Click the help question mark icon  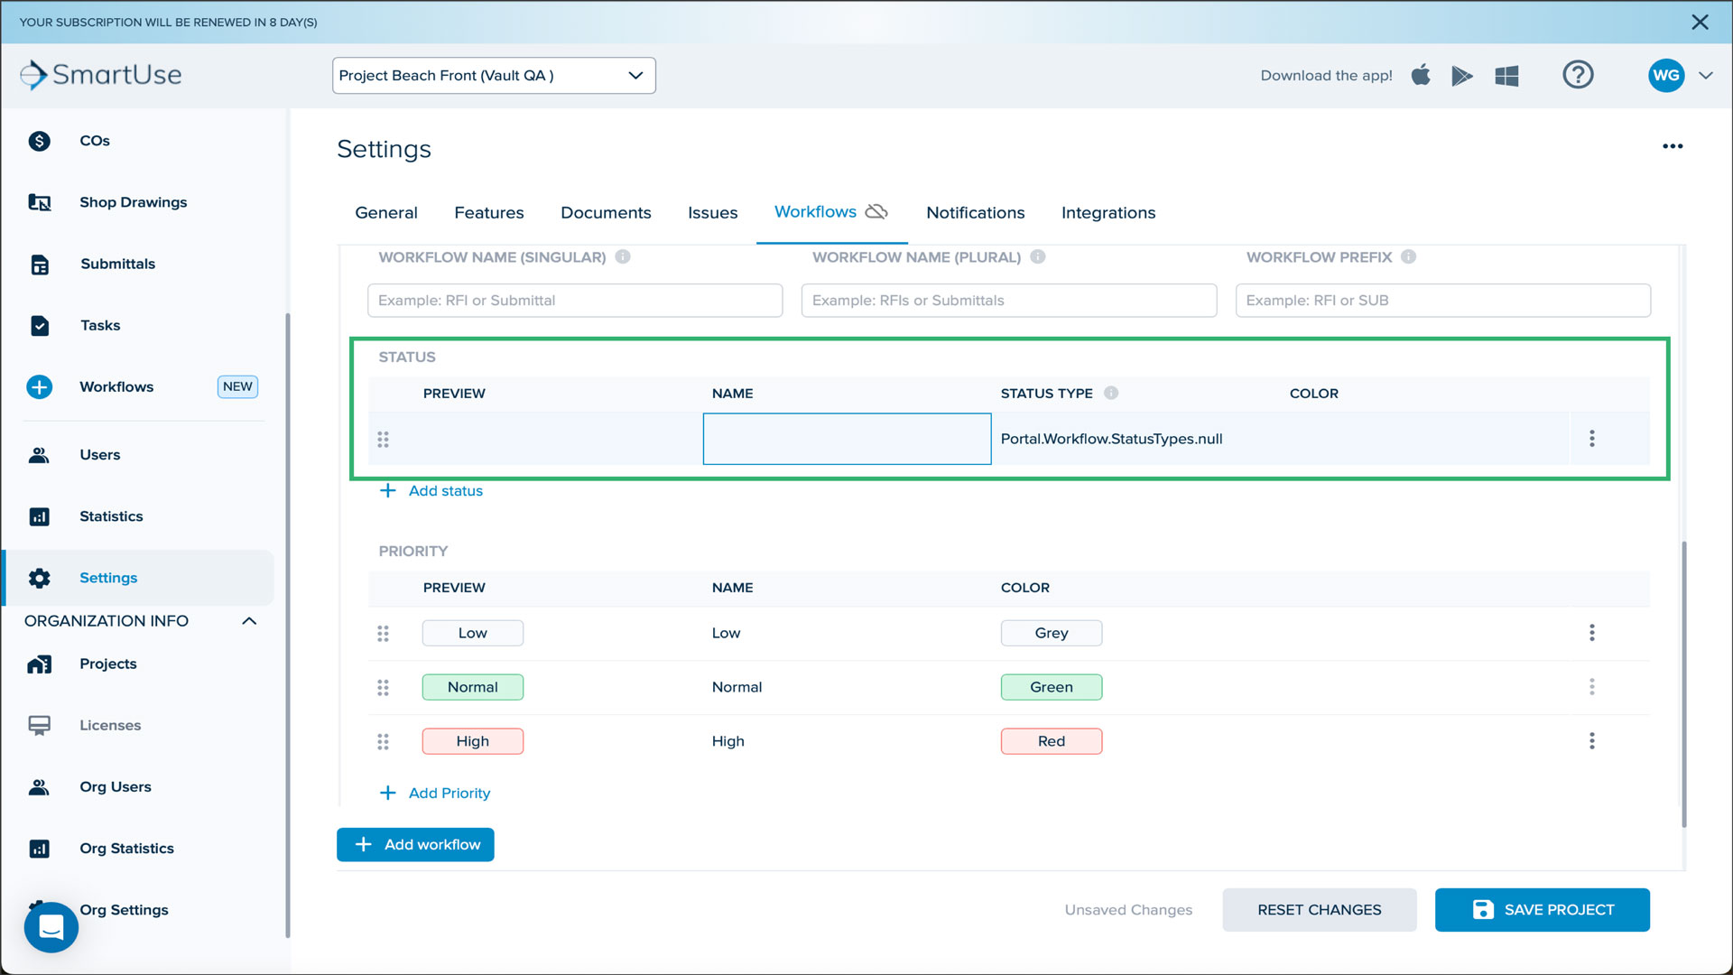coord(1578,75)
